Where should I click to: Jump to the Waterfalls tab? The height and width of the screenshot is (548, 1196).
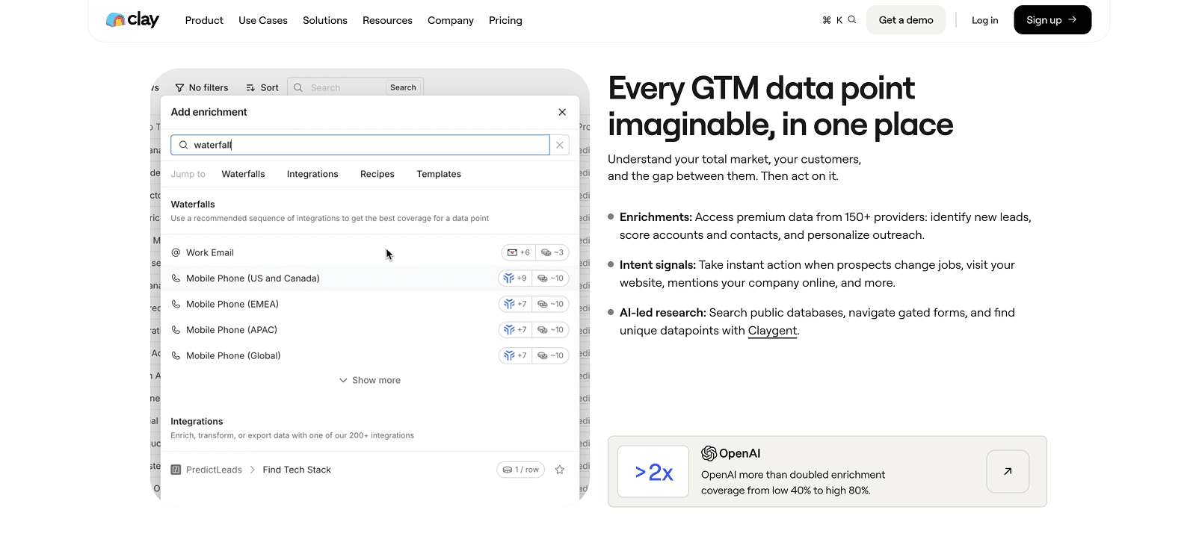[x=243, y=174]
